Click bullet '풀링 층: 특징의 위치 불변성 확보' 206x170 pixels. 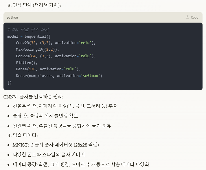tap(45, 116)
